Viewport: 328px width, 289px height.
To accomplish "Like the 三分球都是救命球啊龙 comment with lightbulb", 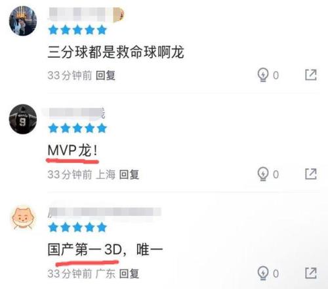I will (262, 75).
